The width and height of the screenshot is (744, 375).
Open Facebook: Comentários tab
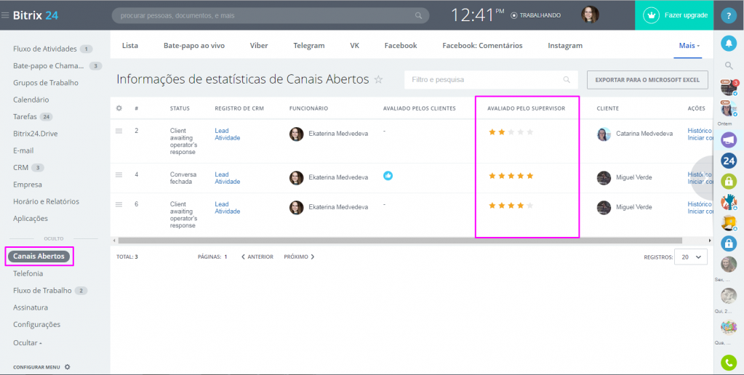click(483, 46)
